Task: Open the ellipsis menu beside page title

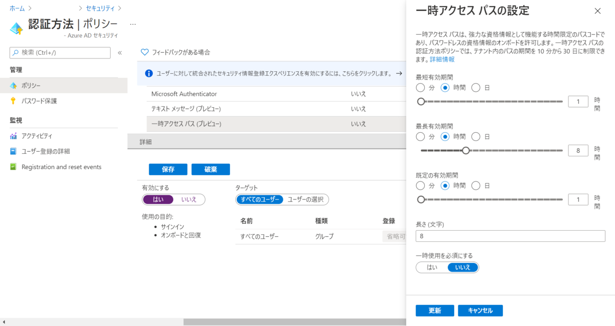Action: [133, 24]
